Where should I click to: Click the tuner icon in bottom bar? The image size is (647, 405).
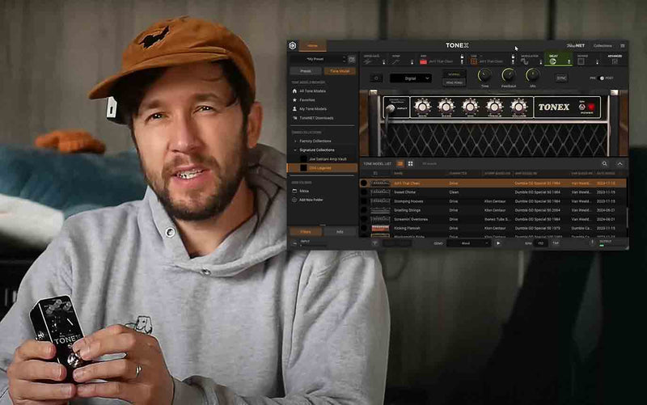pos(374,243)
